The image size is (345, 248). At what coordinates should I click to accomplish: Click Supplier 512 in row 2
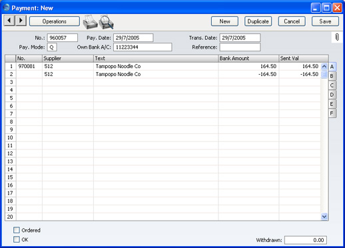pos(68,74)
